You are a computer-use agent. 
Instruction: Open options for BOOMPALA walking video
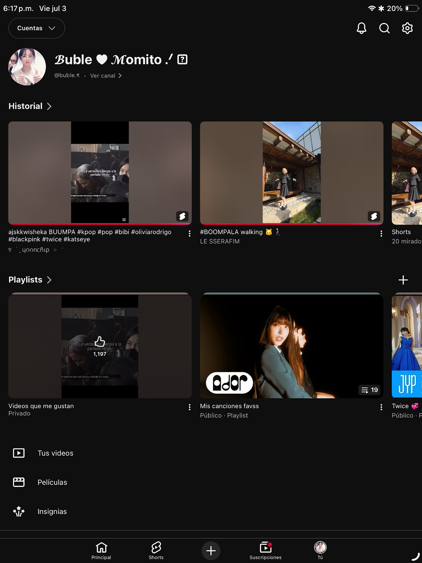(381, 234)
